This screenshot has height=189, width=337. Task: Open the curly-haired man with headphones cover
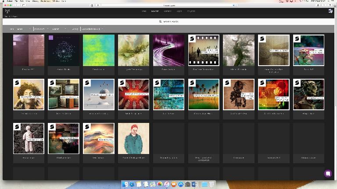click(29, 94)
